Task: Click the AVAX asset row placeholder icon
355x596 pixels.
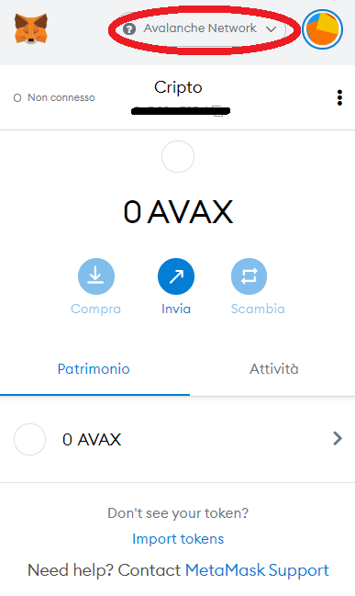Action: pos(29,439)
